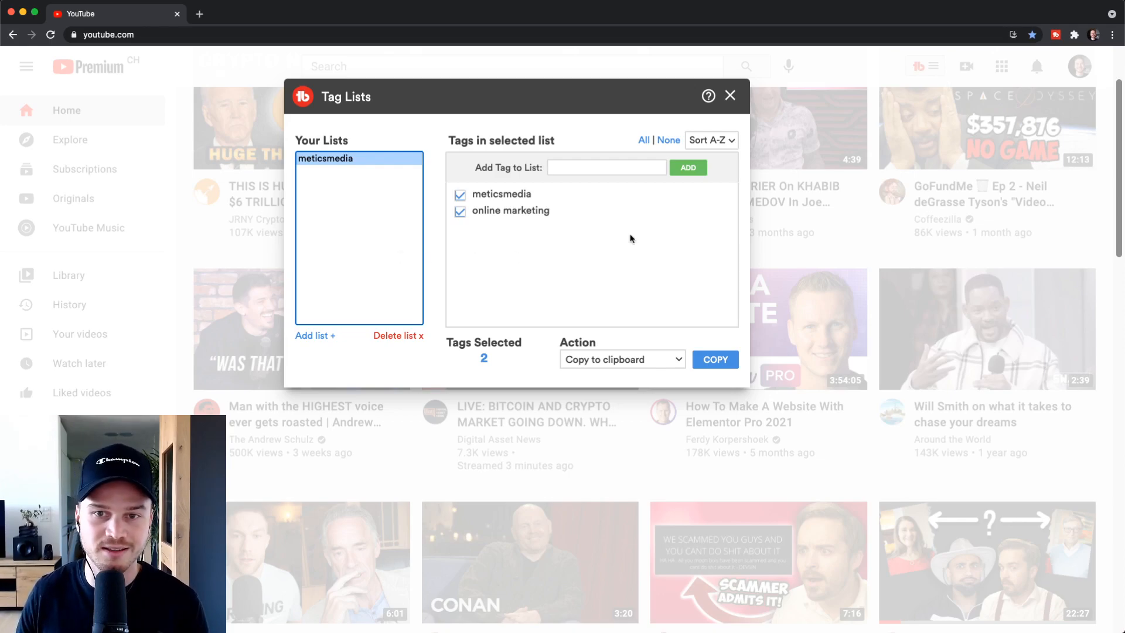Click the Chrome profile avatar
Viewport: 1125px width, 633px height.
coord(1094,35)
